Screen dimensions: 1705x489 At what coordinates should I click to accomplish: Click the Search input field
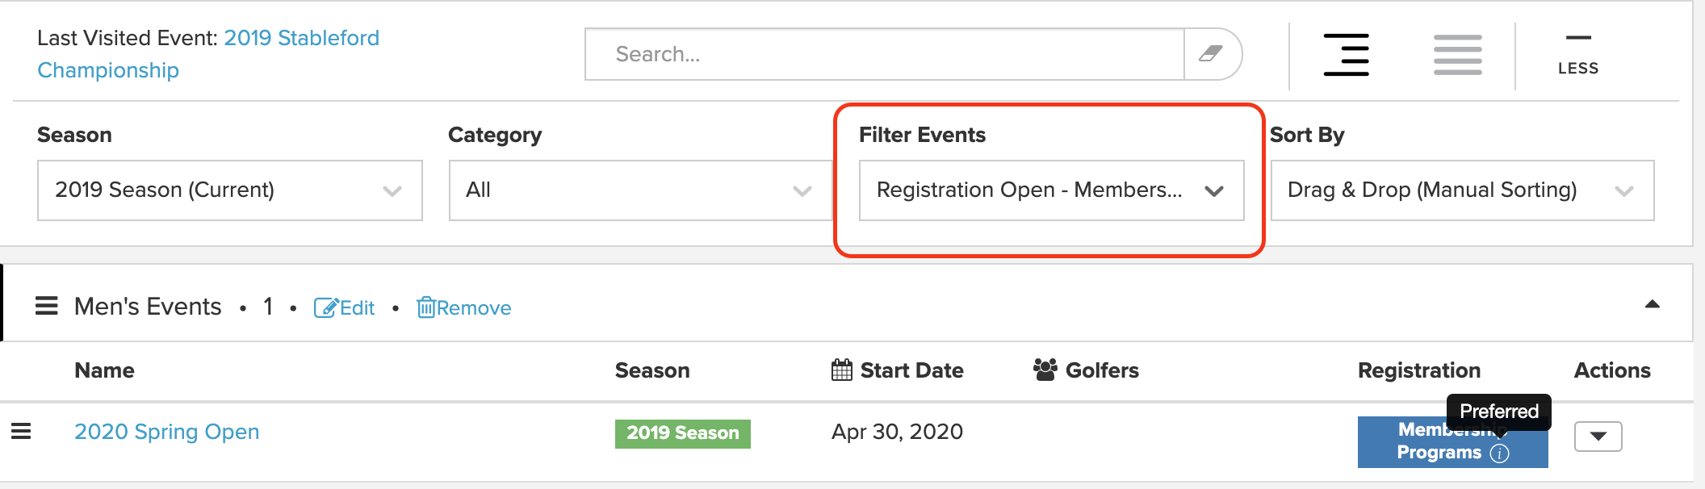884,54
